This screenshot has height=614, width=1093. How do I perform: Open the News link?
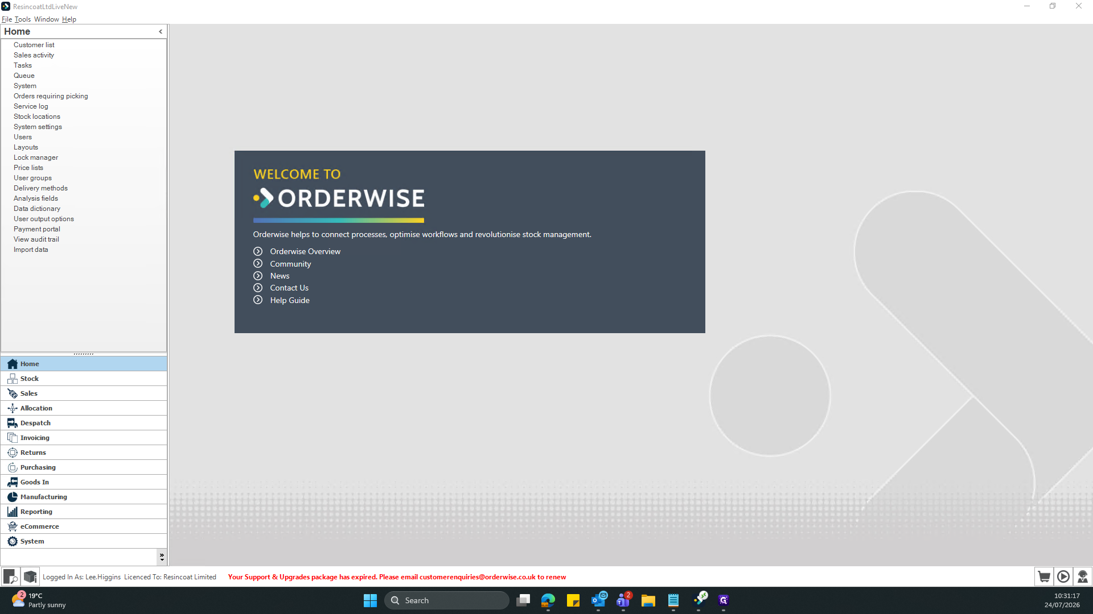[280, 276]
